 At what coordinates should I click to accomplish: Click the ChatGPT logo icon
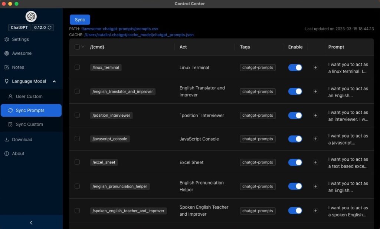31,16
